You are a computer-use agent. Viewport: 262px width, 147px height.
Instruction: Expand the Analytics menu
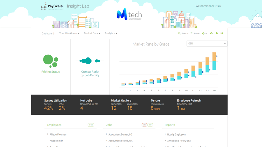111,33
